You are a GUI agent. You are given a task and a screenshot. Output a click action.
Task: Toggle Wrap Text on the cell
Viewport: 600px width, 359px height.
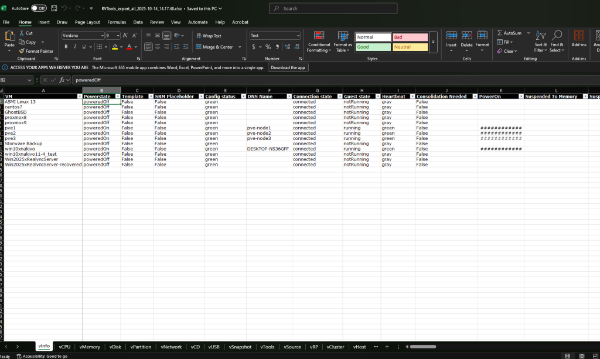(199, 36)
